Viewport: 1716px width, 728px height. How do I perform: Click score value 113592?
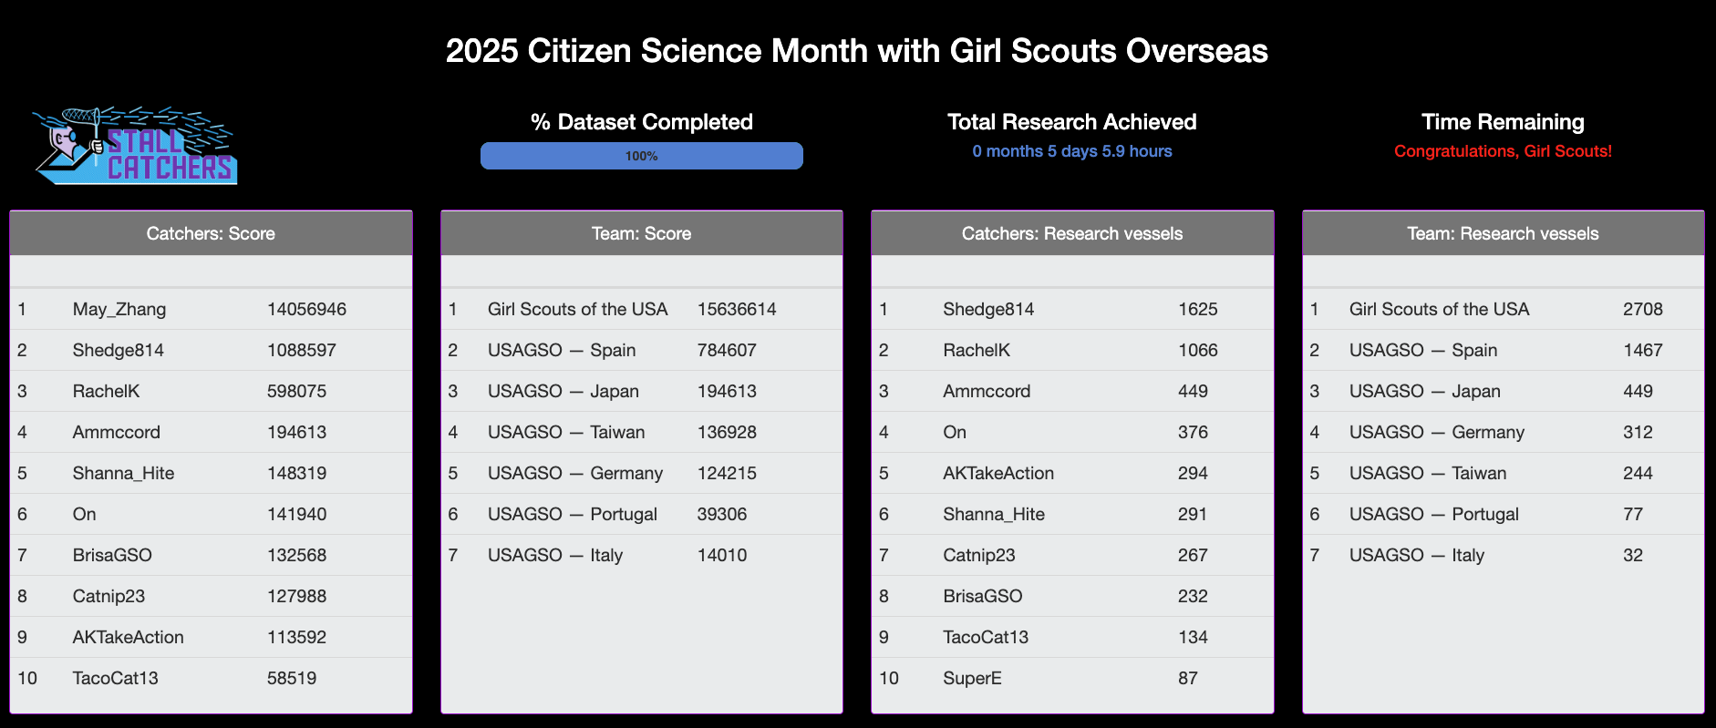coord(297,637)
